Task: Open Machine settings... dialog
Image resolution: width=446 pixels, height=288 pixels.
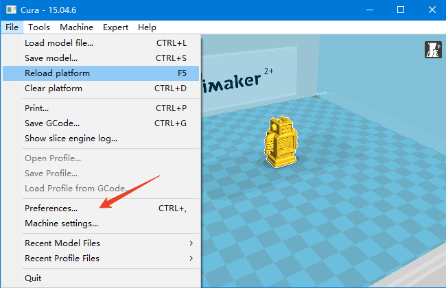Action: pos(101,224)
